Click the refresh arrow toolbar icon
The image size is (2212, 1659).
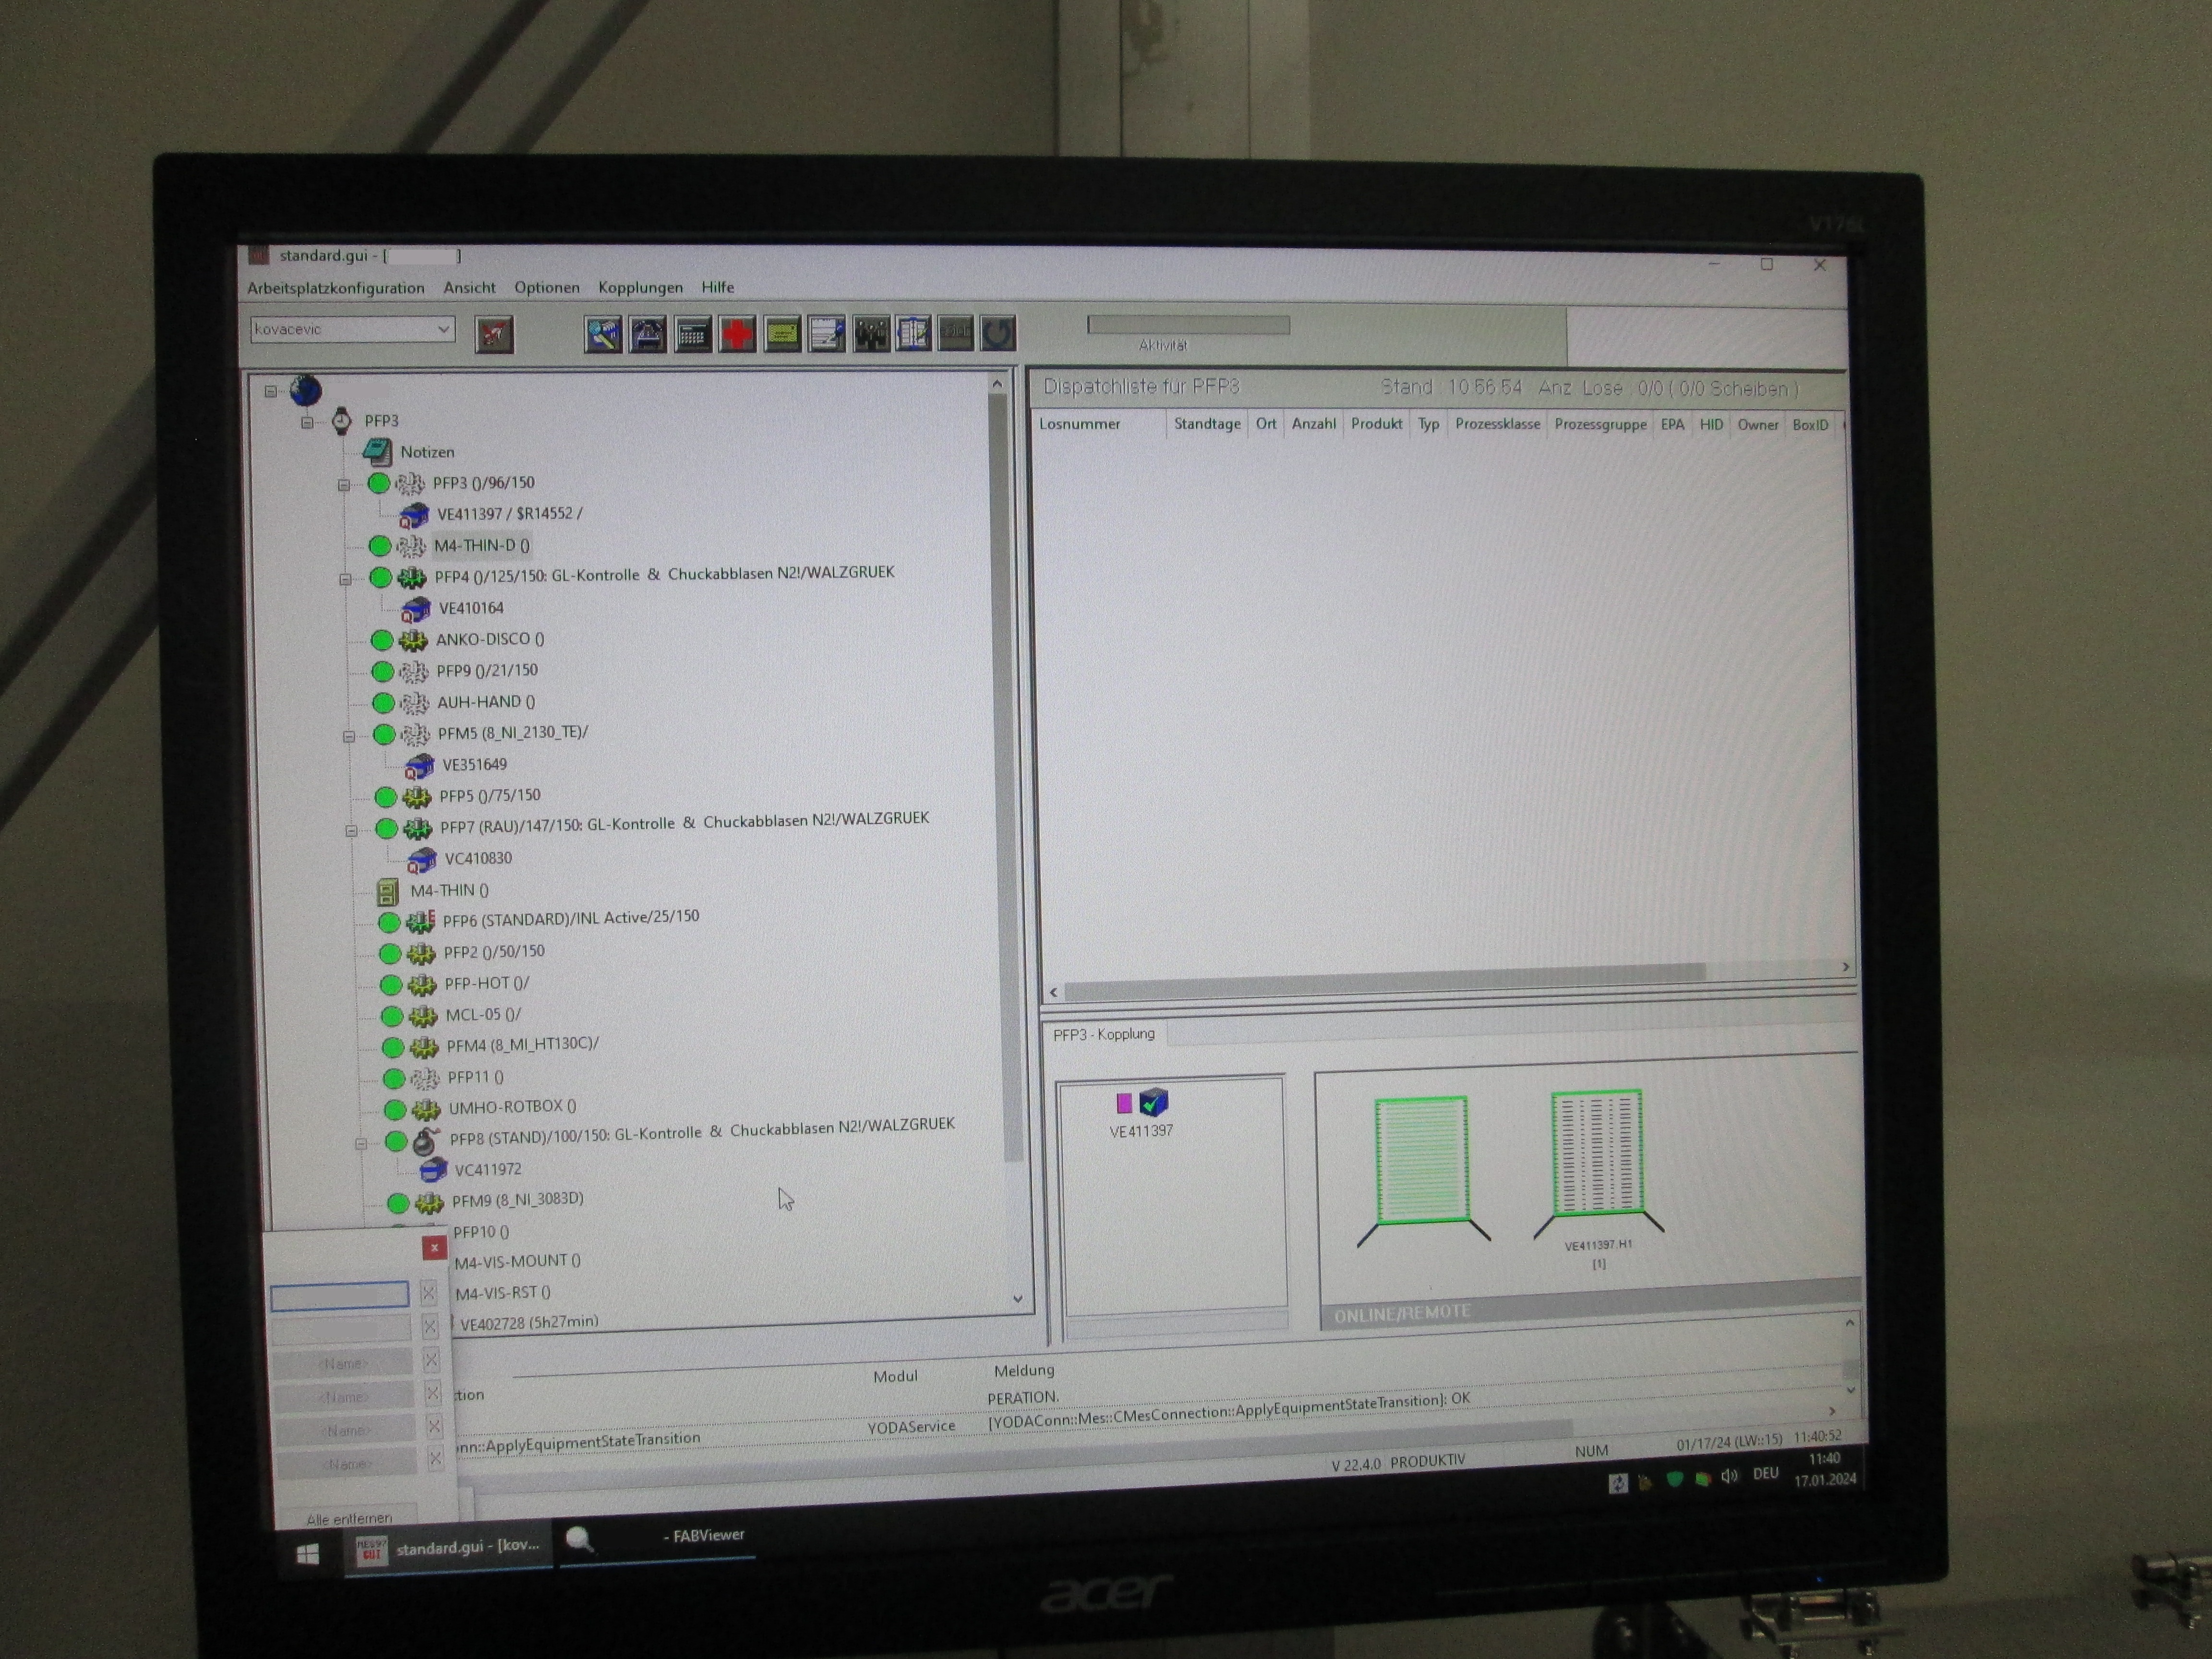(998, 334)
